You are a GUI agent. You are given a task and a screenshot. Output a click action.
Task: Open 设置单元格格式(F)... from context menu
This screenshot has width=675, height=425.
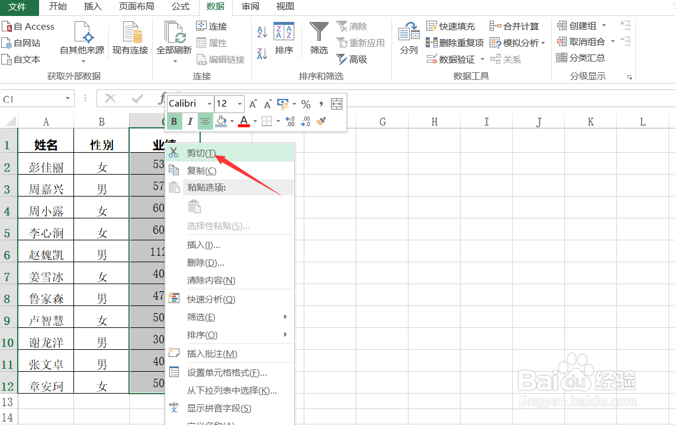[x=230, y=372]
